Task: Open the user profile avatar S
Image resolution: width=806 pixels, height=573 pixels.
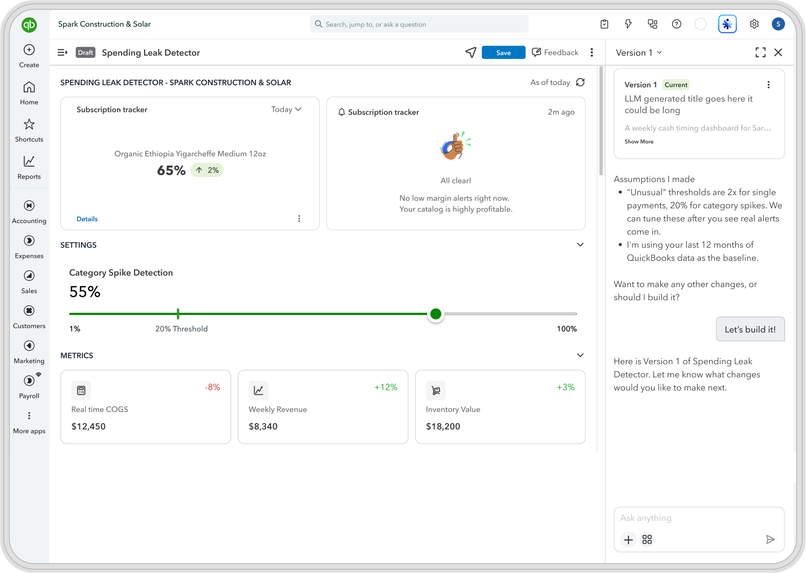Action: pos(778,24)
